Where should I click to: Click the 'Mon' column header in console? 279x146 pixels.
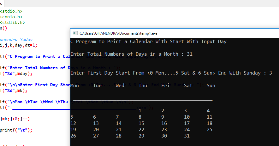[x=75, y=86]
